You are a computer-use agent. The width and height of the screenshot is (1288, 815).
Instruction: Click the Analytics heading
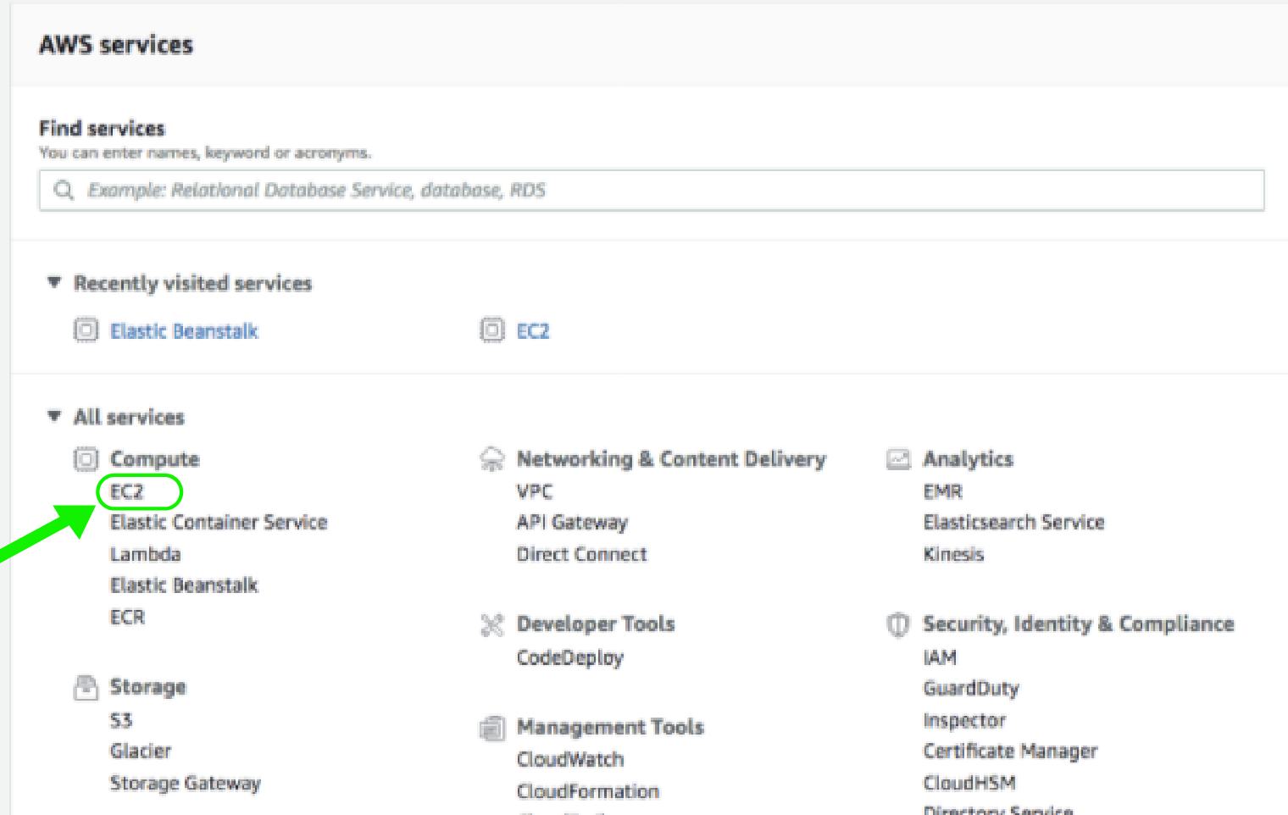click(968, 459)
